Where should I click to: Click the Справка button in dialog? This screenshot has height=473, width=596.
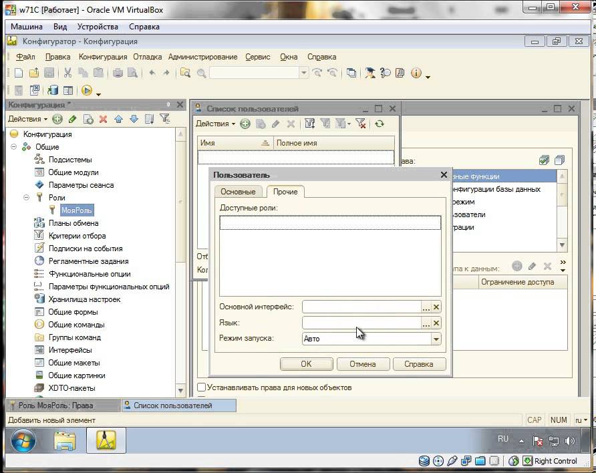point(419,364)
